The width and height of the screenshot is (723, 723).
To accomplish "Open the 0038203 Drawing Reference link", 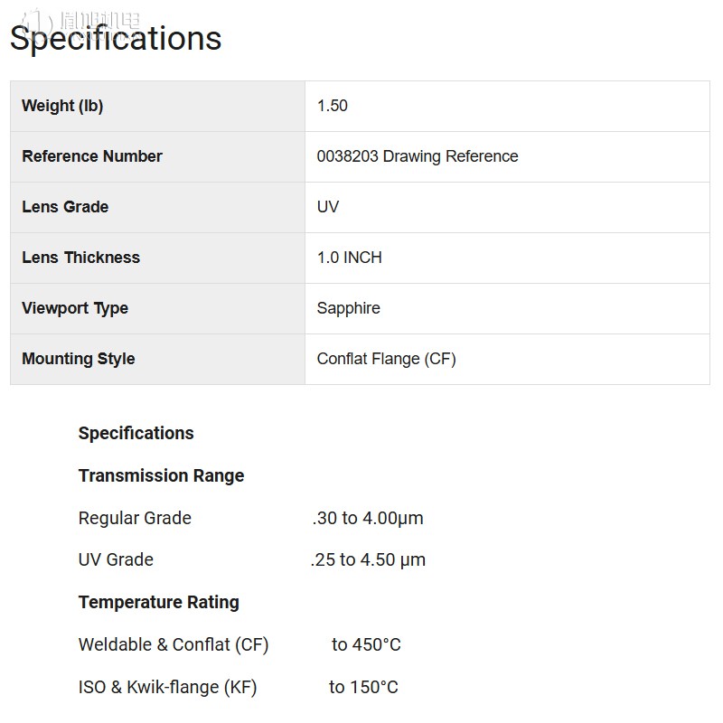I will pyautogui.click(x=418, y=156).
